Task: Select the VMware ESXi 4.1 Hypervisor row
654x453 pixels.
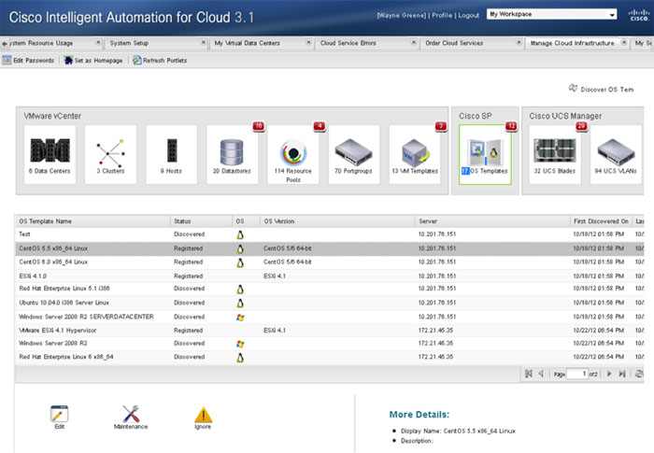Action: point(330,331)
